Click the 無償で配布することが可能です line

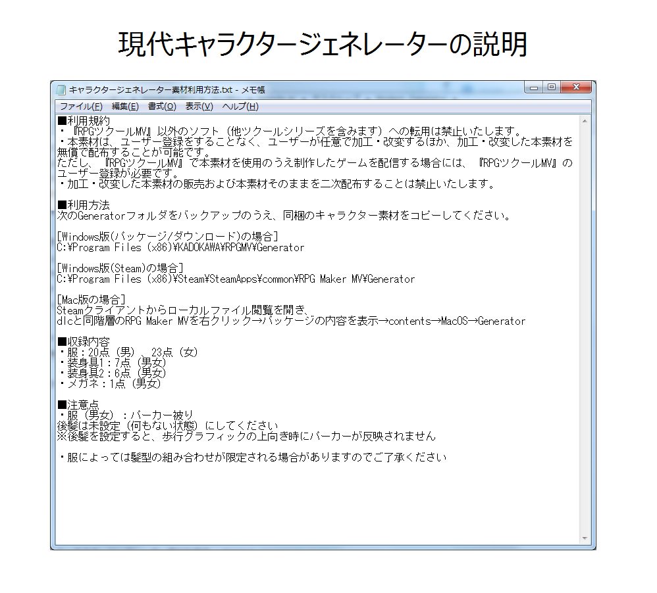coord(133,153)
